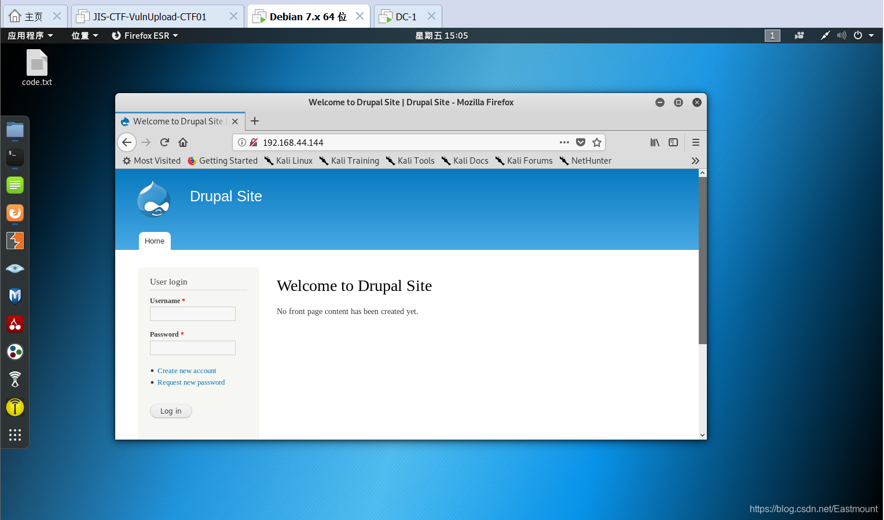Open page actions three-dot menu
This screenshot has width=884, height=520.
point(564,142)
